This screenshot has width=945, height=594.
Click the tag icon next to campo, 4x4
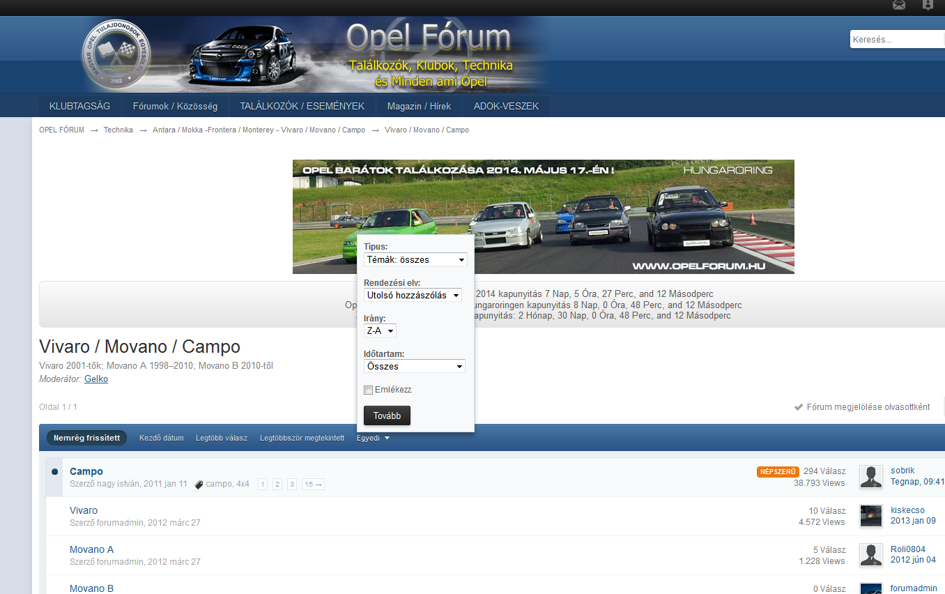click(199, 484)
